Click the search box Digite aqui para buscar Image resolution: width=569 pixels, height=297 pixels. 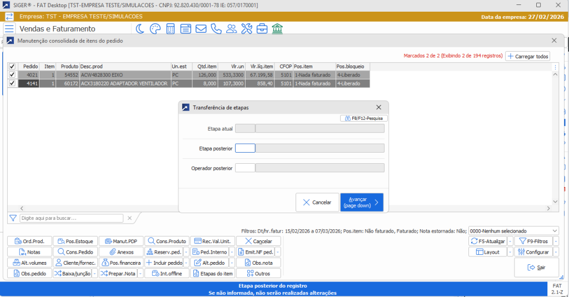click(72, 218)
